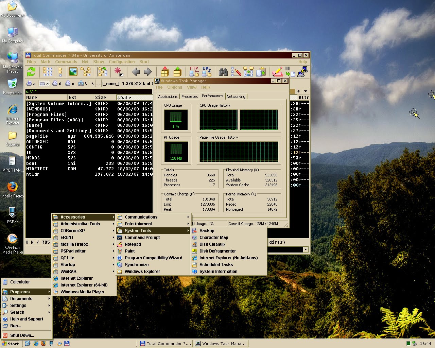Image resolution: width=435 pixels, height=348 pixels.
Task: Click the Synchronize directories toolbar icon
Action: (x=248, y=72)
